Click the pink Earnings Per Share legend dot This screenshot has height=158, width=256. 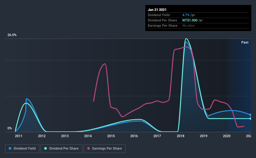click(x=89, y=148)
